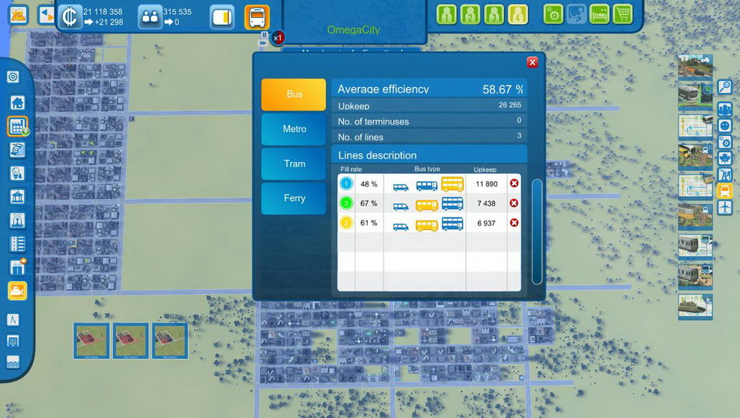Choose double-decker bus for the 61 % line
This screenshot has width=740, height=418.
coord(452,223)
